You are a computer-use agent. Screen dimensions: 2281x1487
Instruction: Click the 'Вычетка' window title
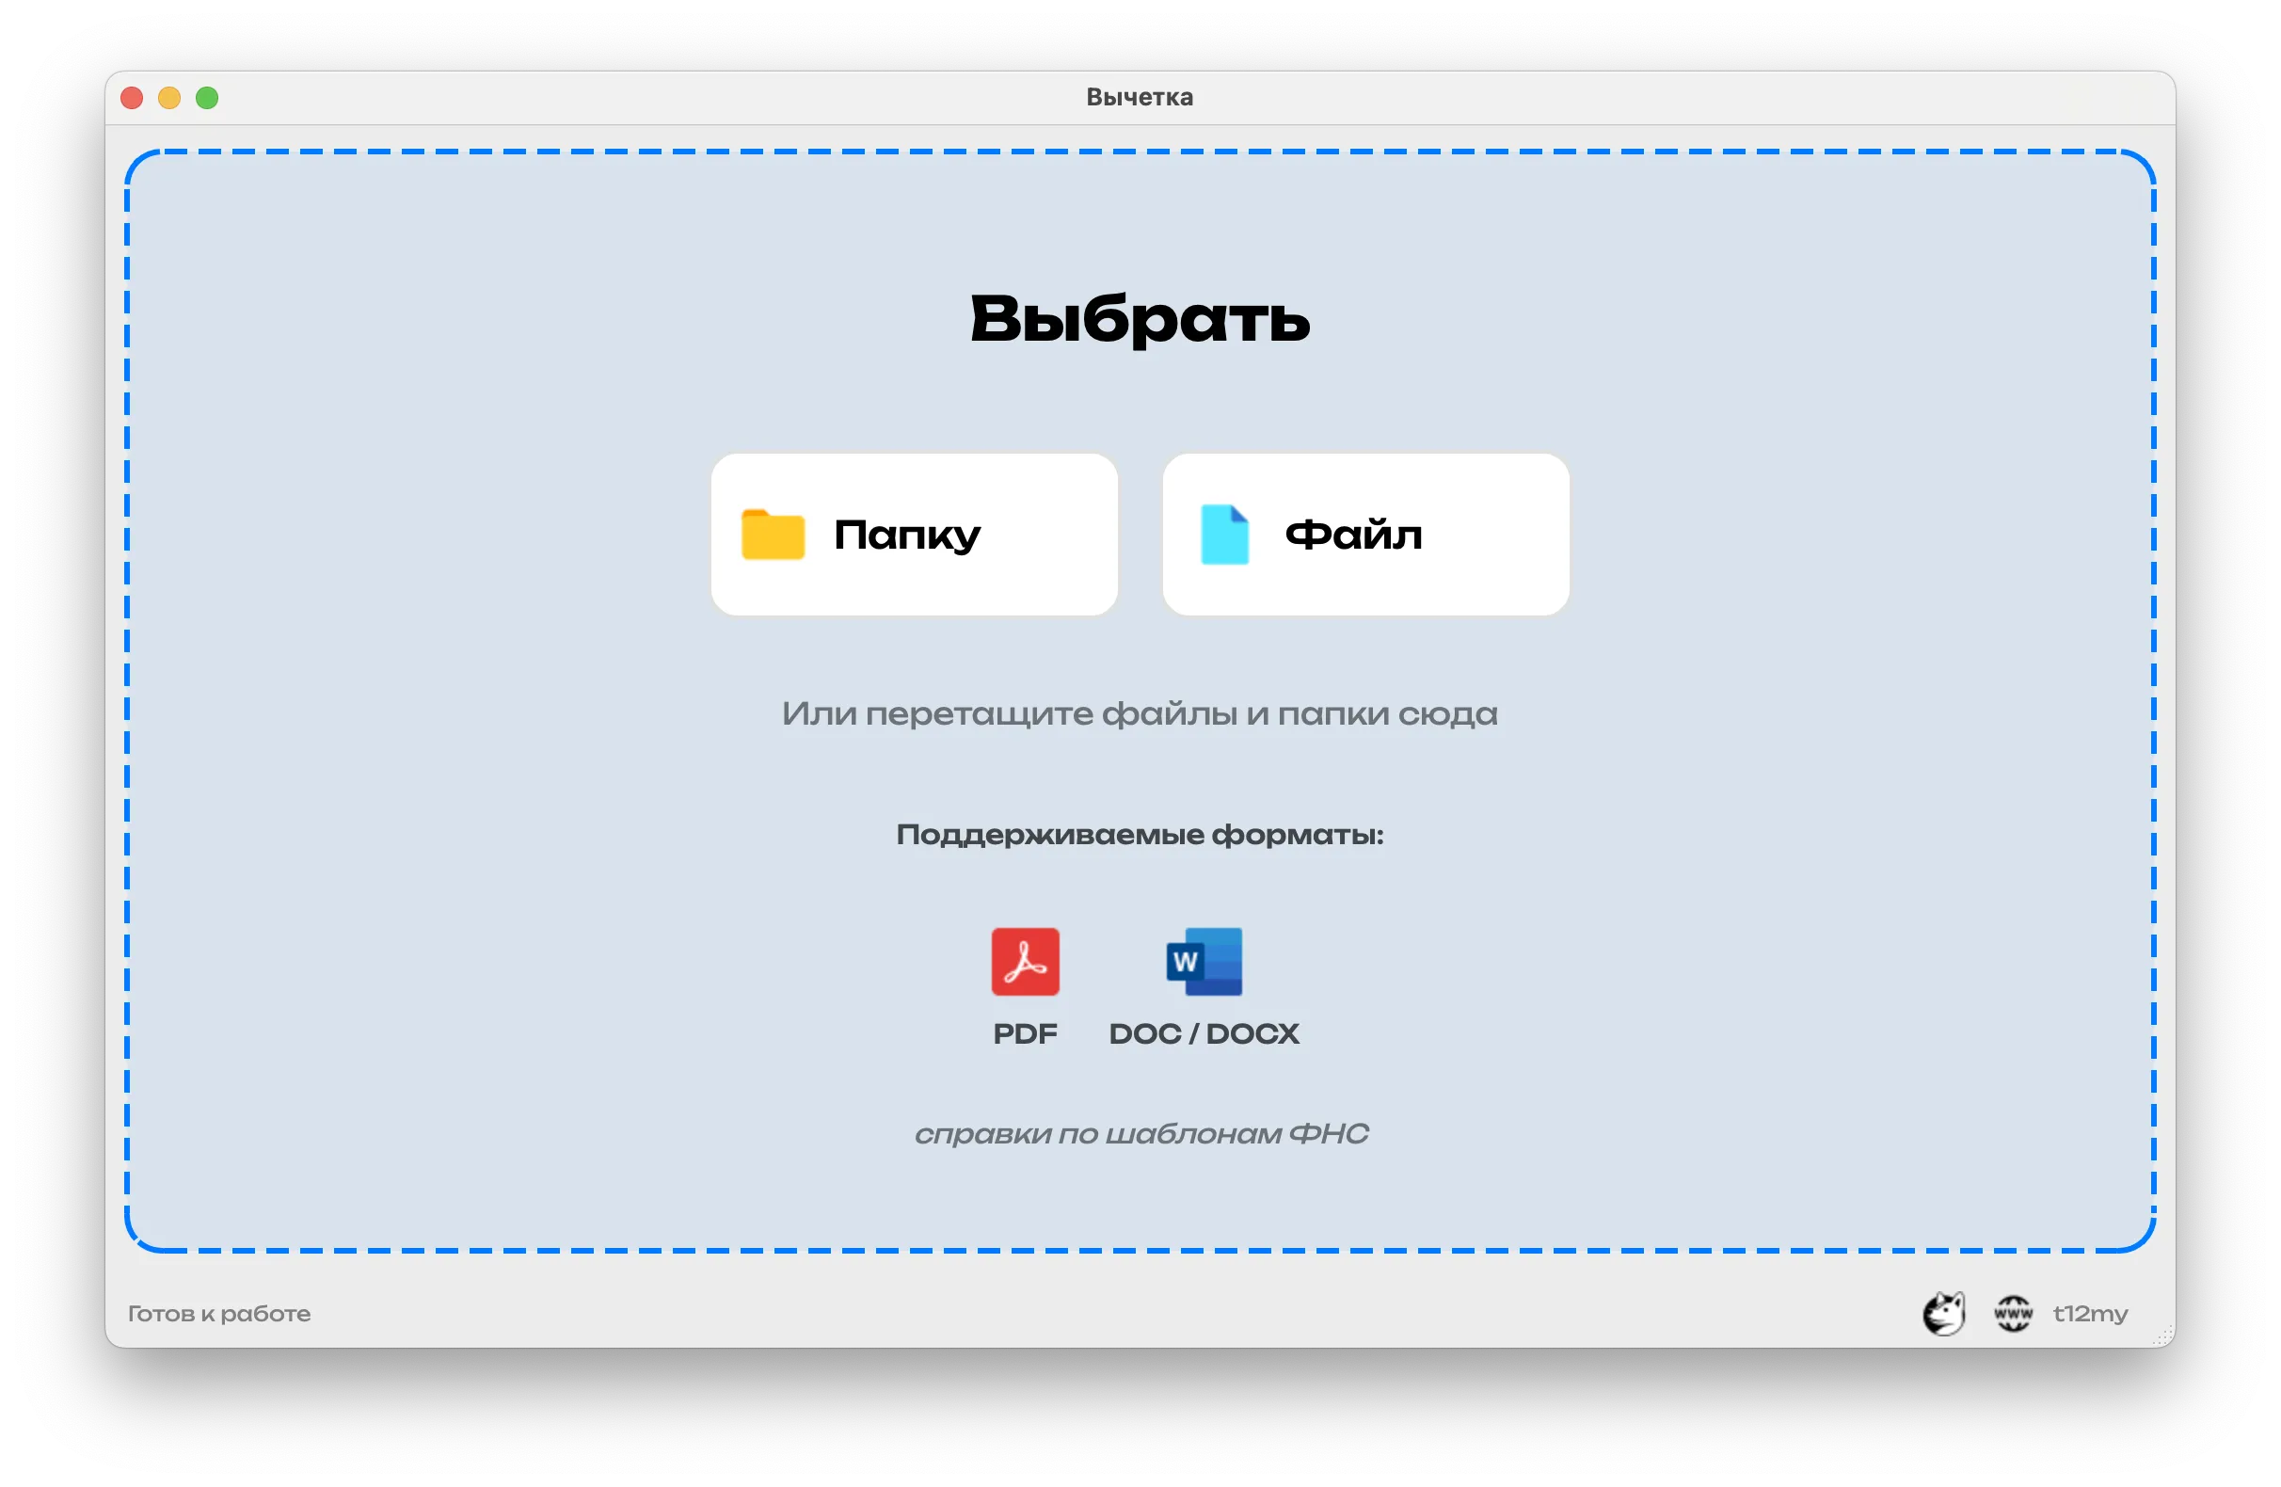tap(1140, 97)
